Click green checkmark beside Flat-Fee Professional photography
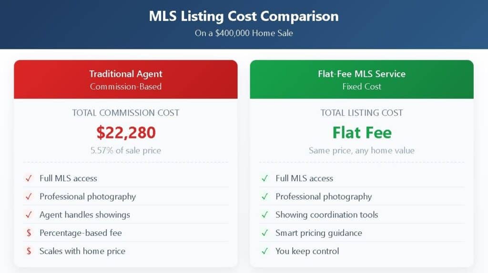488x273 pixels. tap(264, 196)
